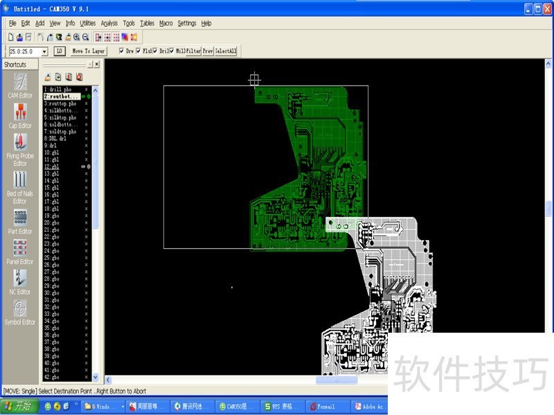Open the Analysis menu
Screen dimensions: 554x415
[x=109, y=23]
